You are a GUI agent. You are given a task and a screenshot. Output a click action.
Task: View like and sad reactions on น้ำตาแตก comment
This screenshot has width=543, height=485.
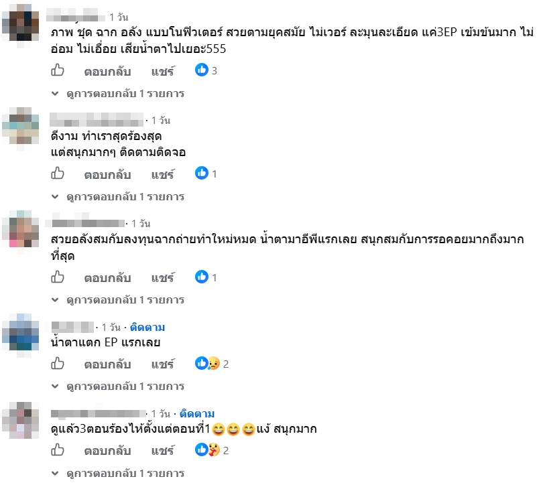coord(212,364)
